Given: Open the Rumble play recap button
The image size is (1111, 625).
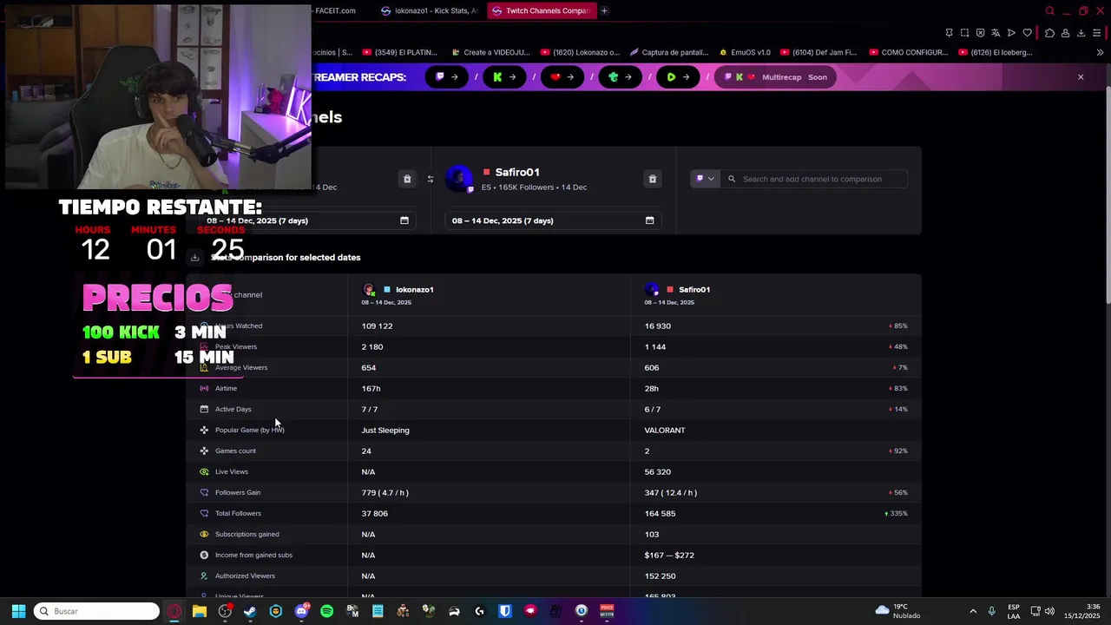Looking at the screenshot, I should (x=678, y=76).
